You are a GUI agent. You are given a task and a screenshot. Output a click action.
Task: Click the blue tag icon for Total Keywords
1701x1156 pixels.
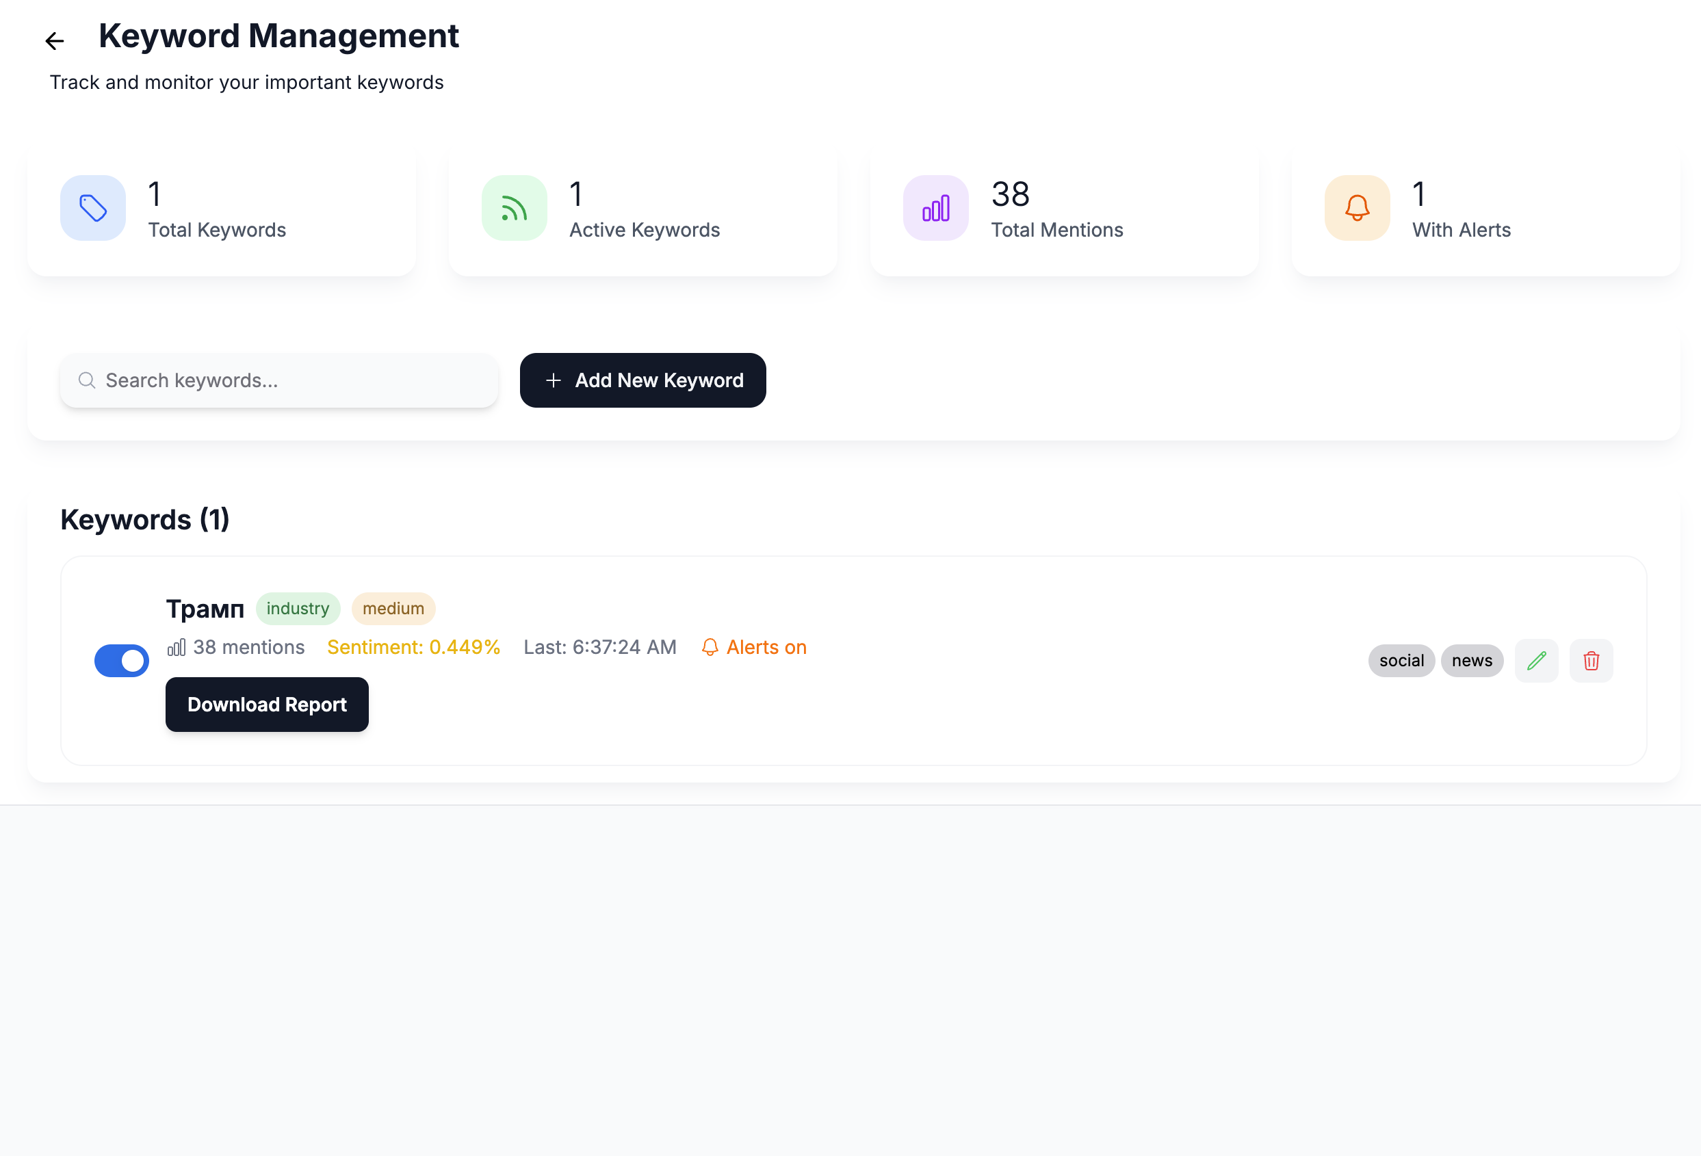click(93, 208)
